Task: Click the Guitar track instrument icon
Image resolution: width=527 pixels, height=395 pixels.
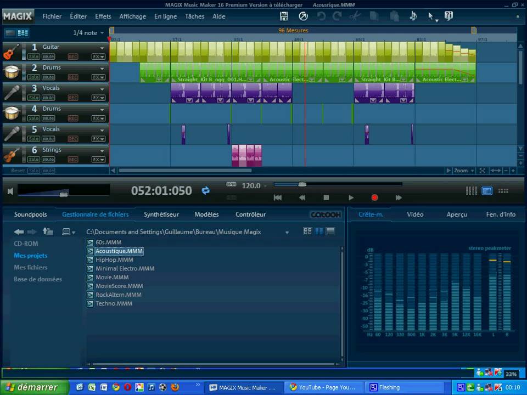Action: point(11,52)
